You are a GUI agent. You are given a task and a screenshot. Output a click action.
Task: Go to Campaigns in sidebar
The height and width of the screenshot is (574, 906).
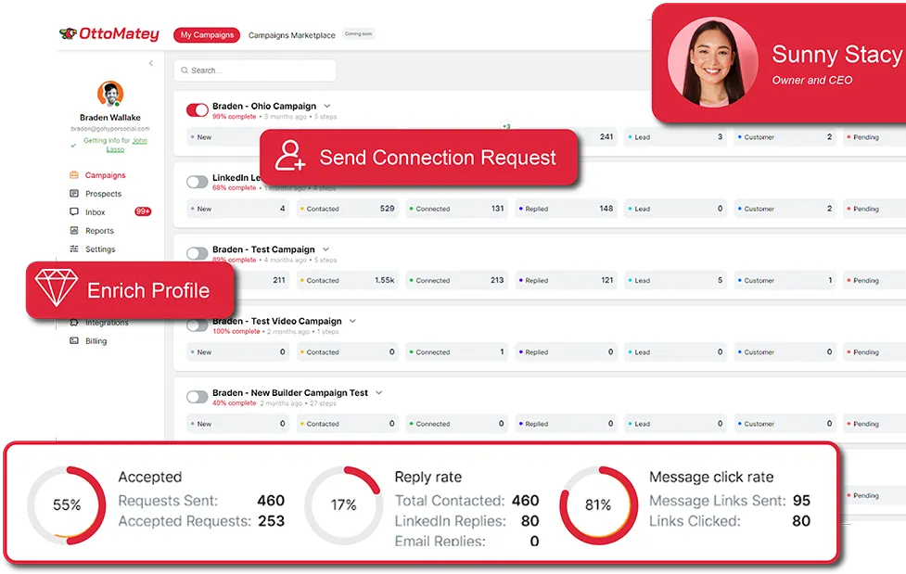pyautogui.click(x=105, y=175)
